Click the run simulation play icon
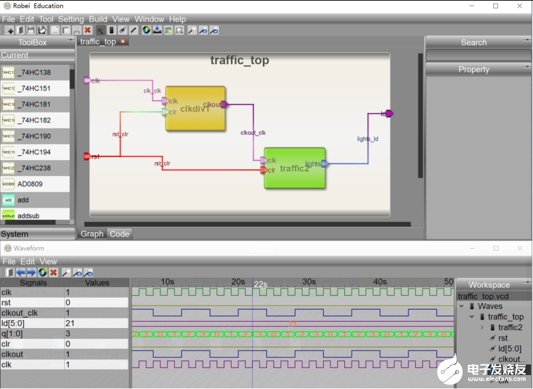 click(x=168, y=30)
